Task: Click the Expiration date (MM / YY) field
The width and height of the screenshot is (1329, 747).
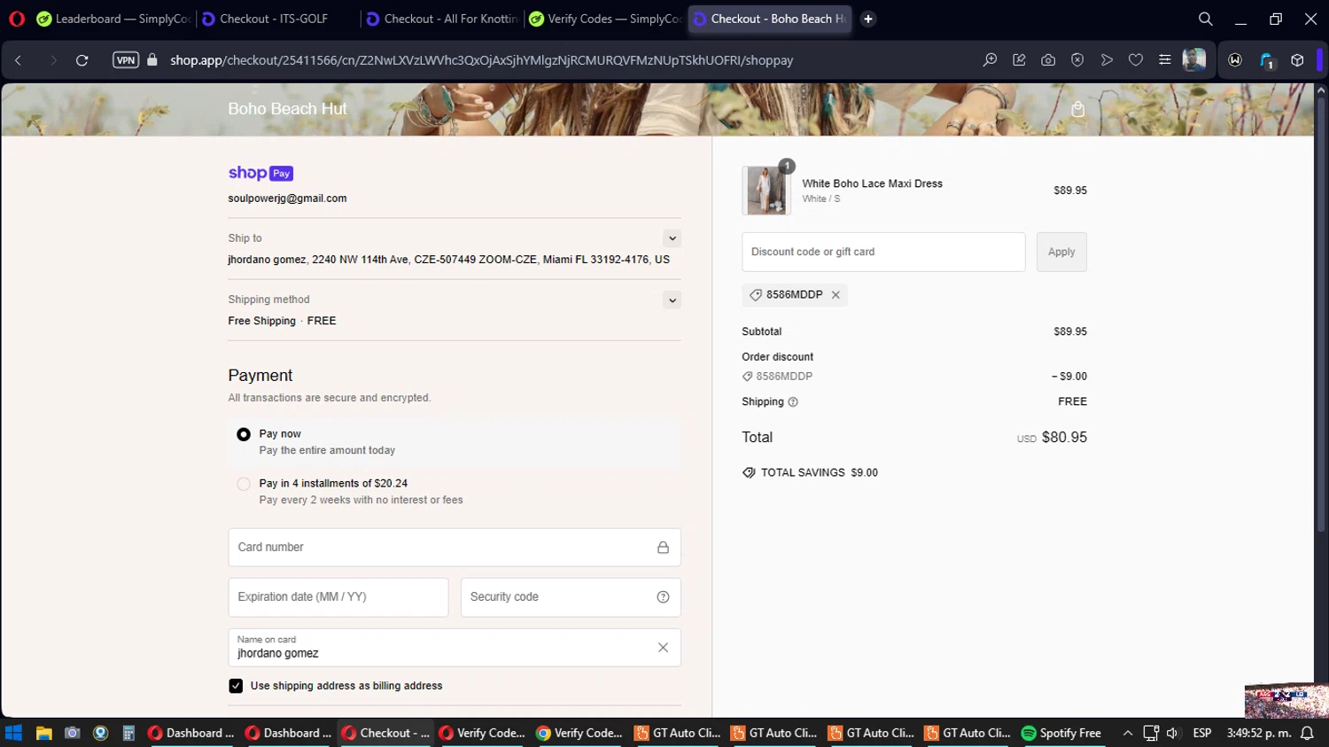Action: [338, 597]
